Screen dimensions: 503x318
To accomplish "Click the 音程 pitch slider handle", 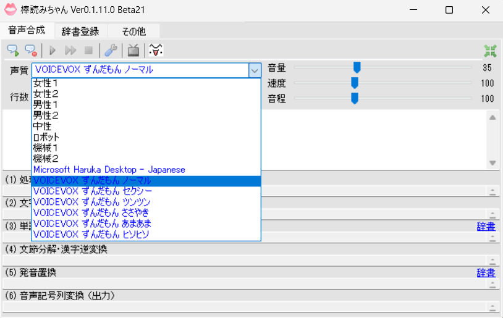I will pyautogui.click(x=355, y=98).
